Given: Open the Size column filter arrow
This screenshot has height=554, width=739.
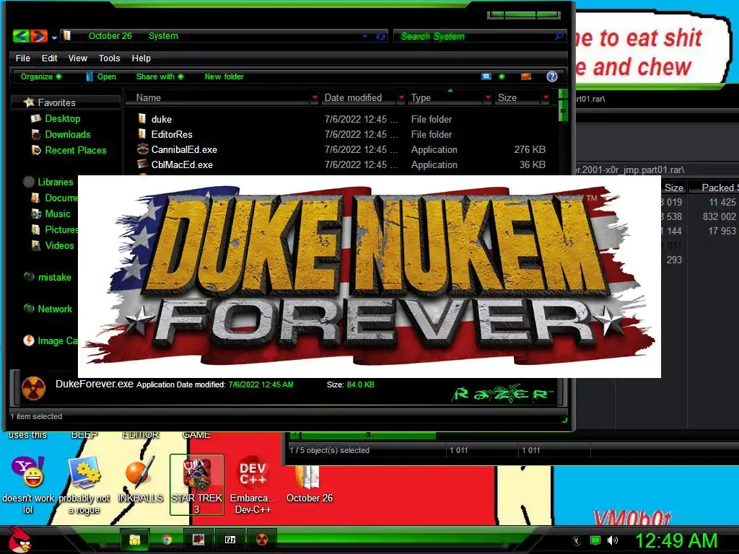Looking at the screenshot, I should [546, 97].
